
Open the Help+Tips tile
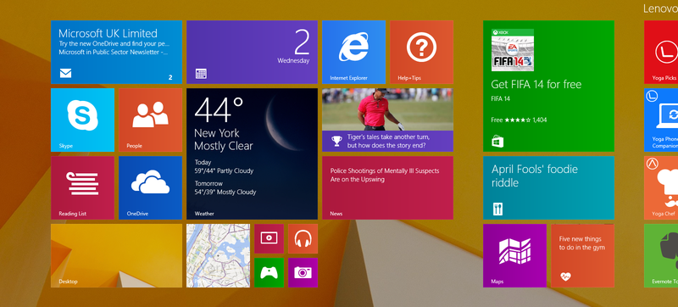(x=421, y=52)
